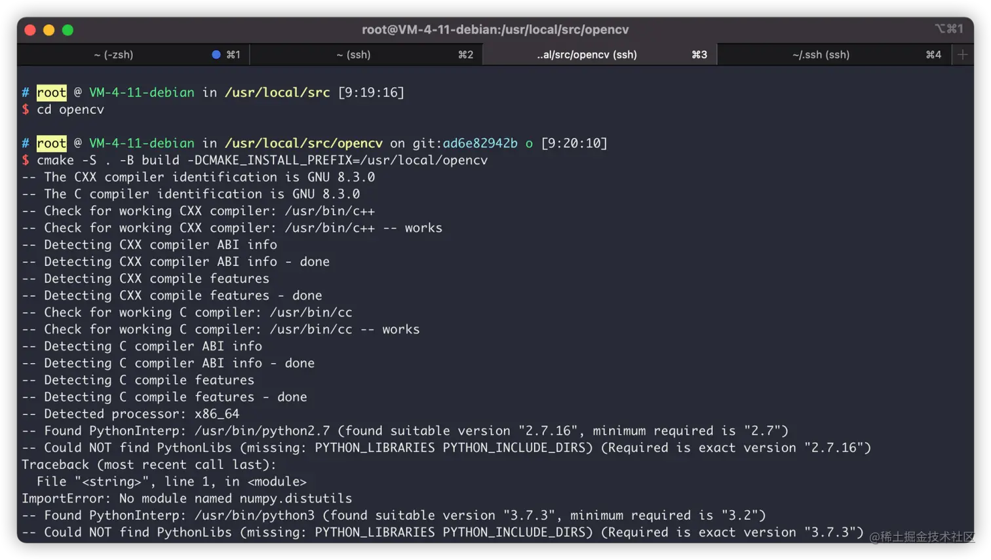Click "Detecting CXX compiler ABI info - done"
This screenshot has width=991, height=560.
(176, 262)
